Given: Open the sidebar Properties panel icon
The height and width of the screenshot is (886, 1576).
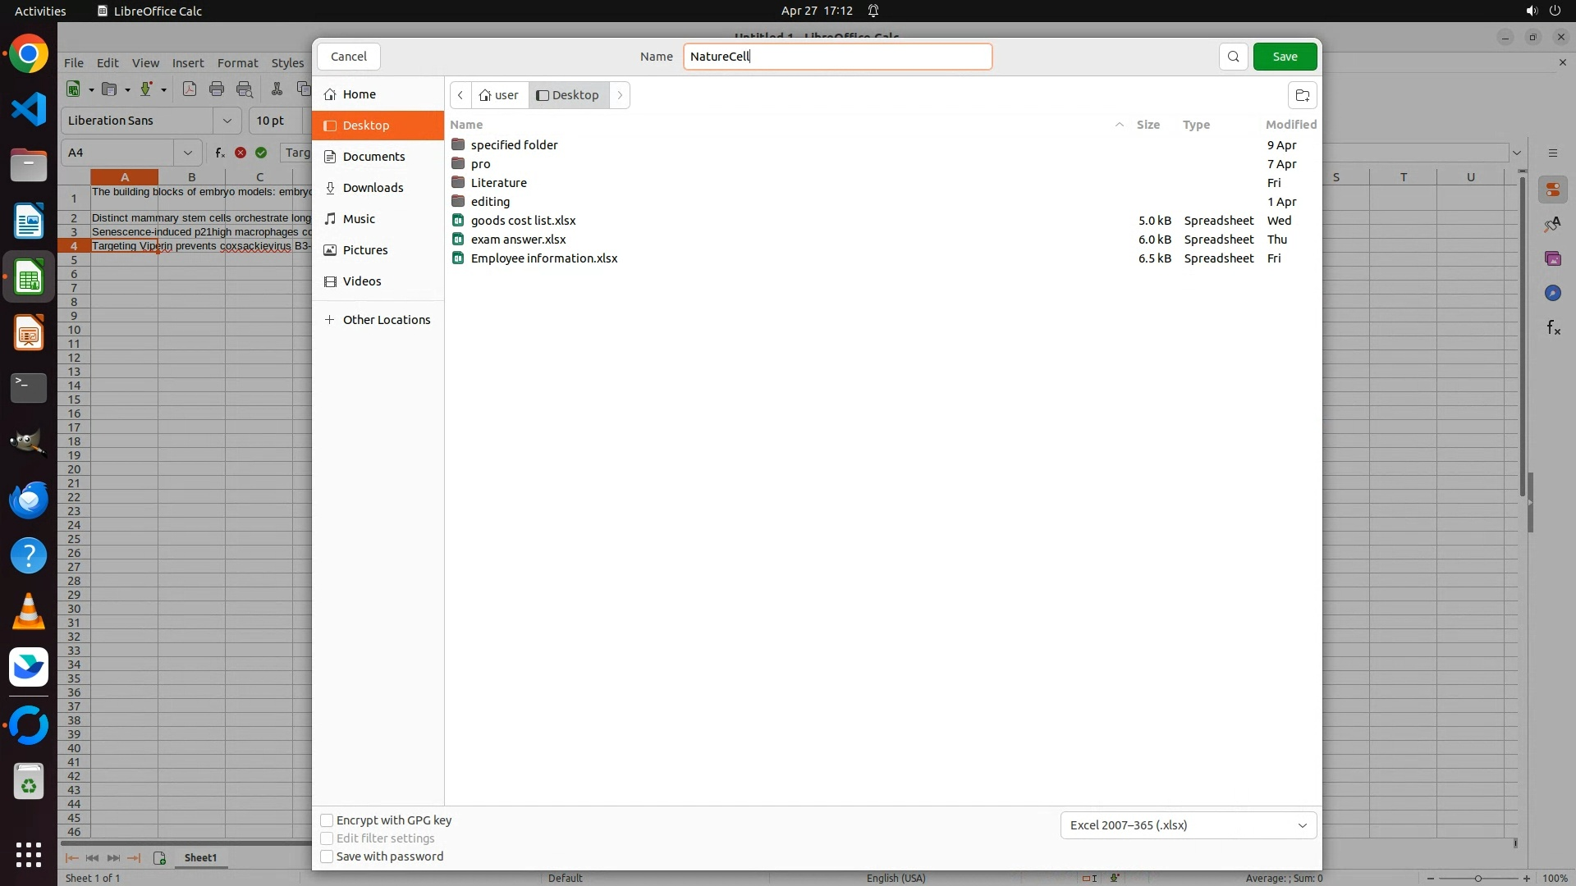Looking at the screenshot, I should (1552, 190).
